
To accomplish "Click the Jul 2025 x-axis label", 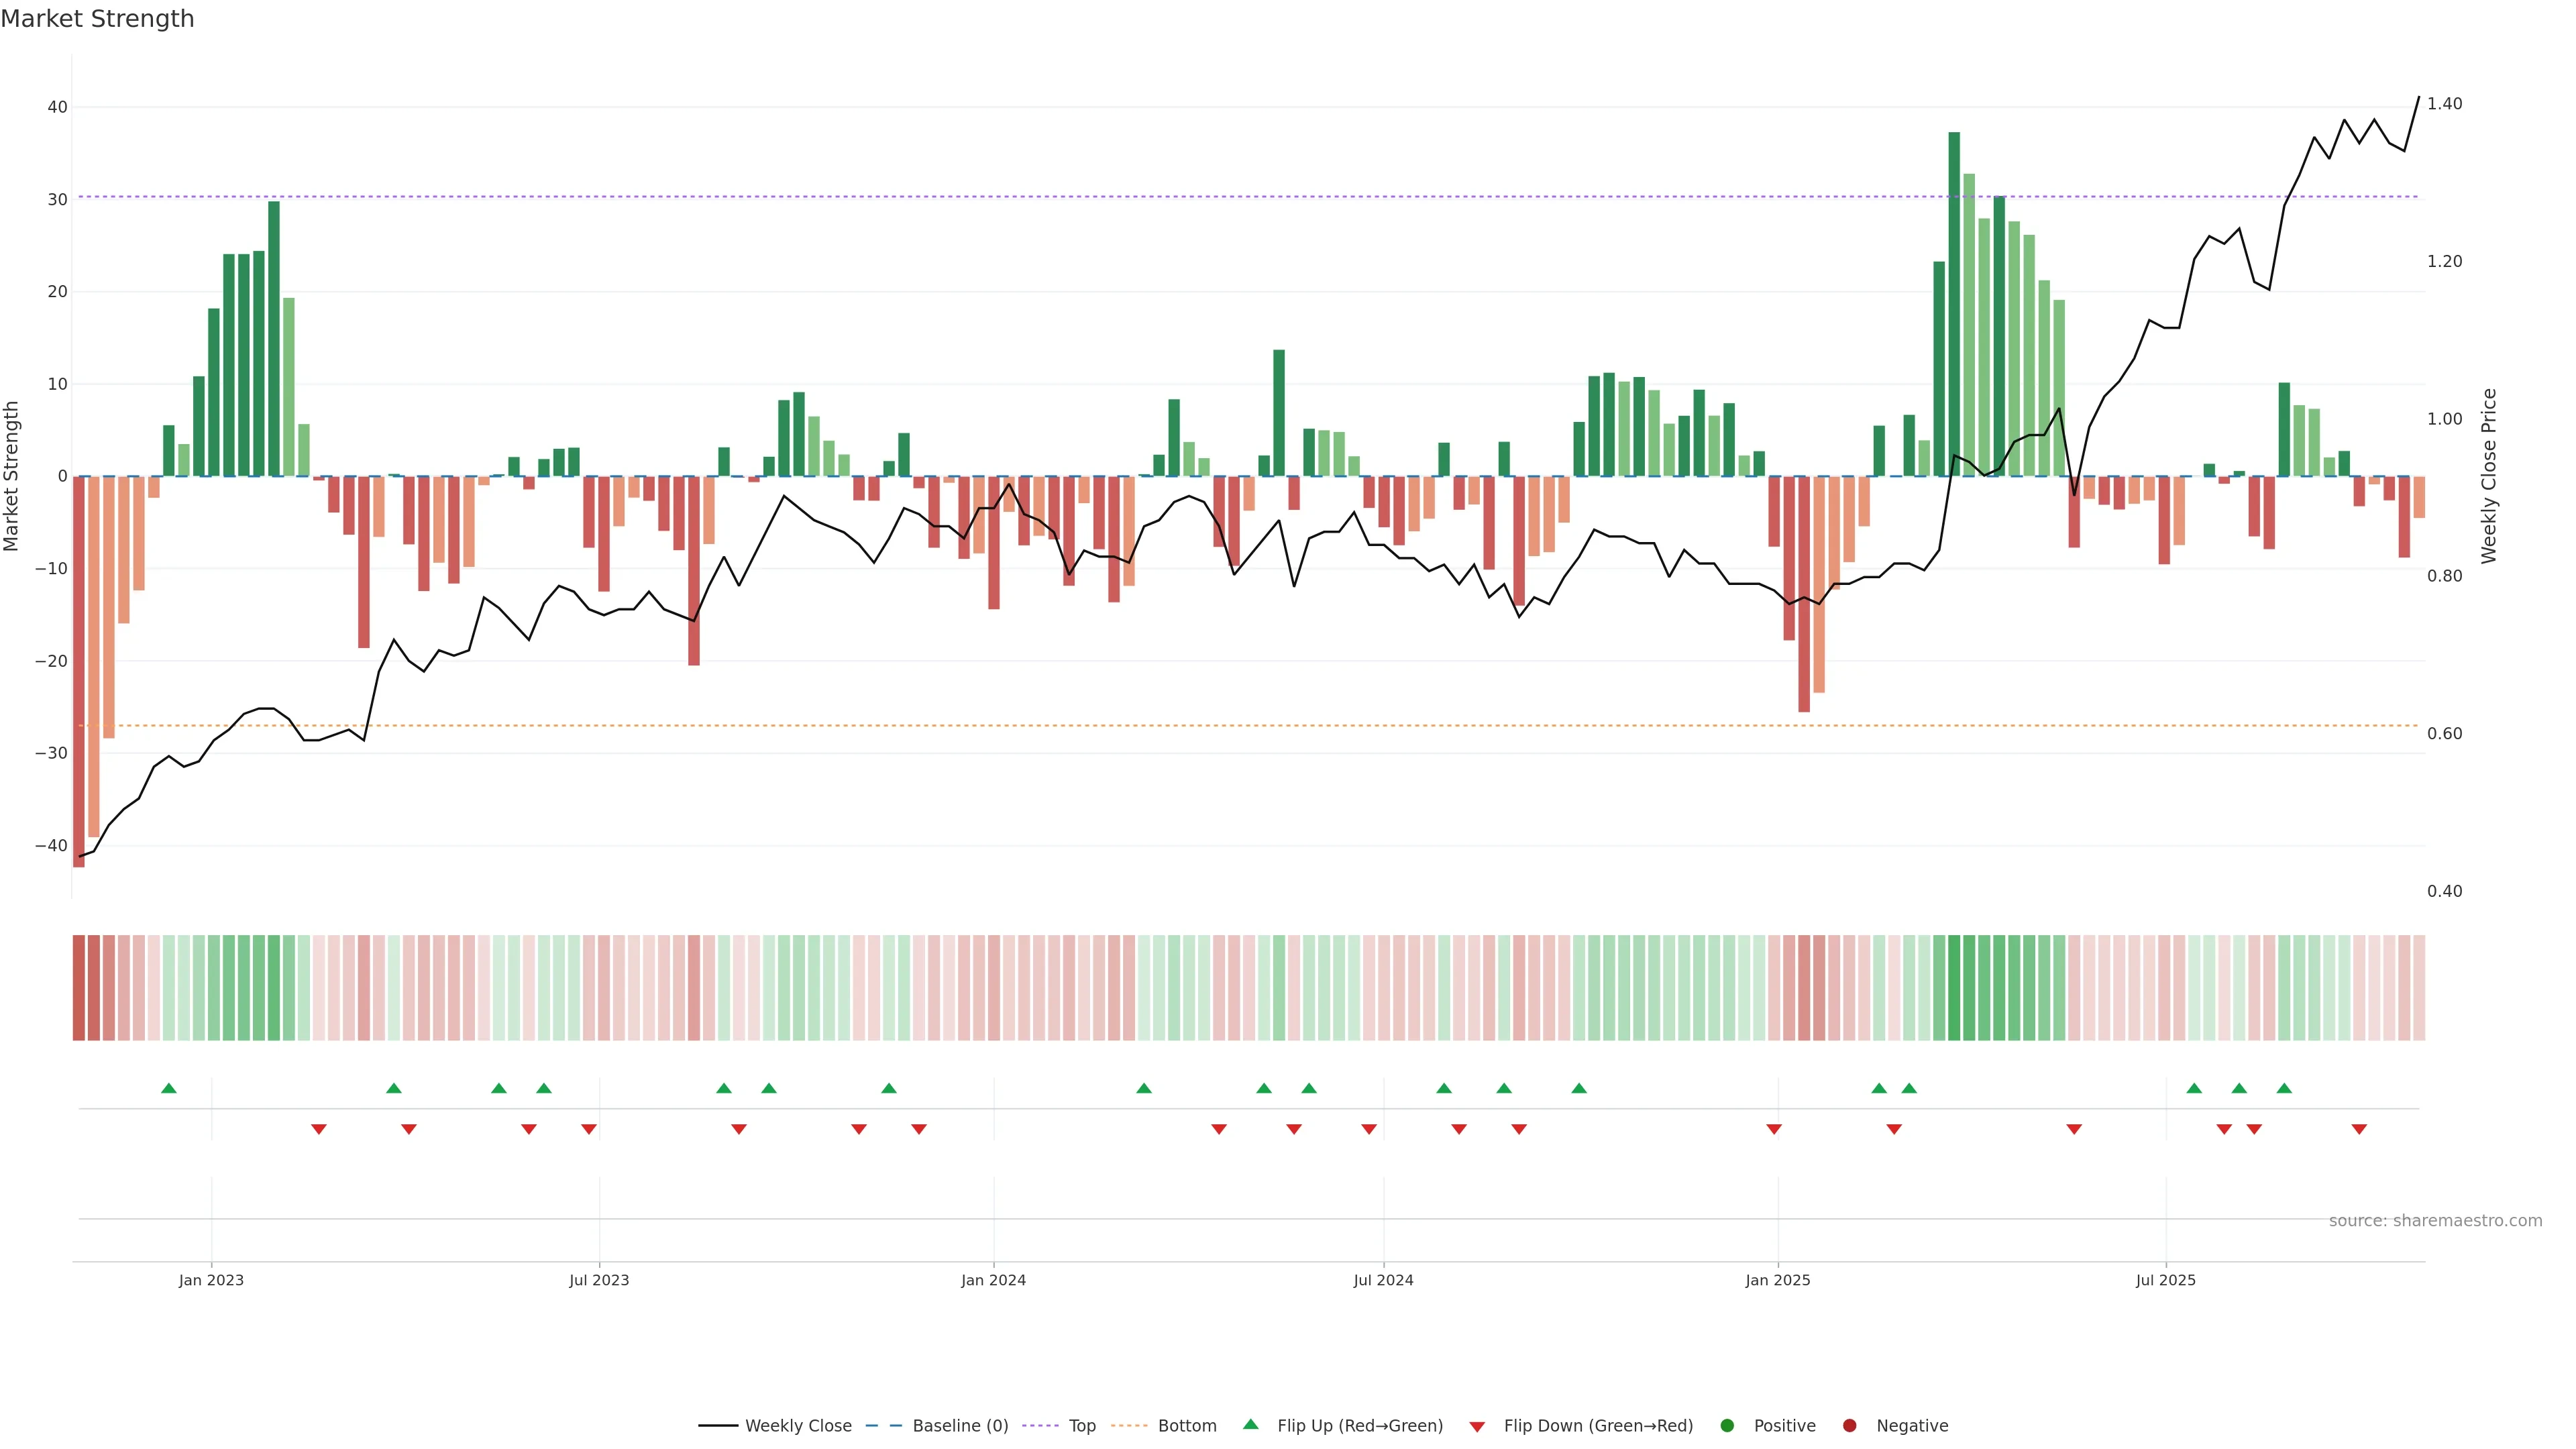I will click(2165, 1280).
